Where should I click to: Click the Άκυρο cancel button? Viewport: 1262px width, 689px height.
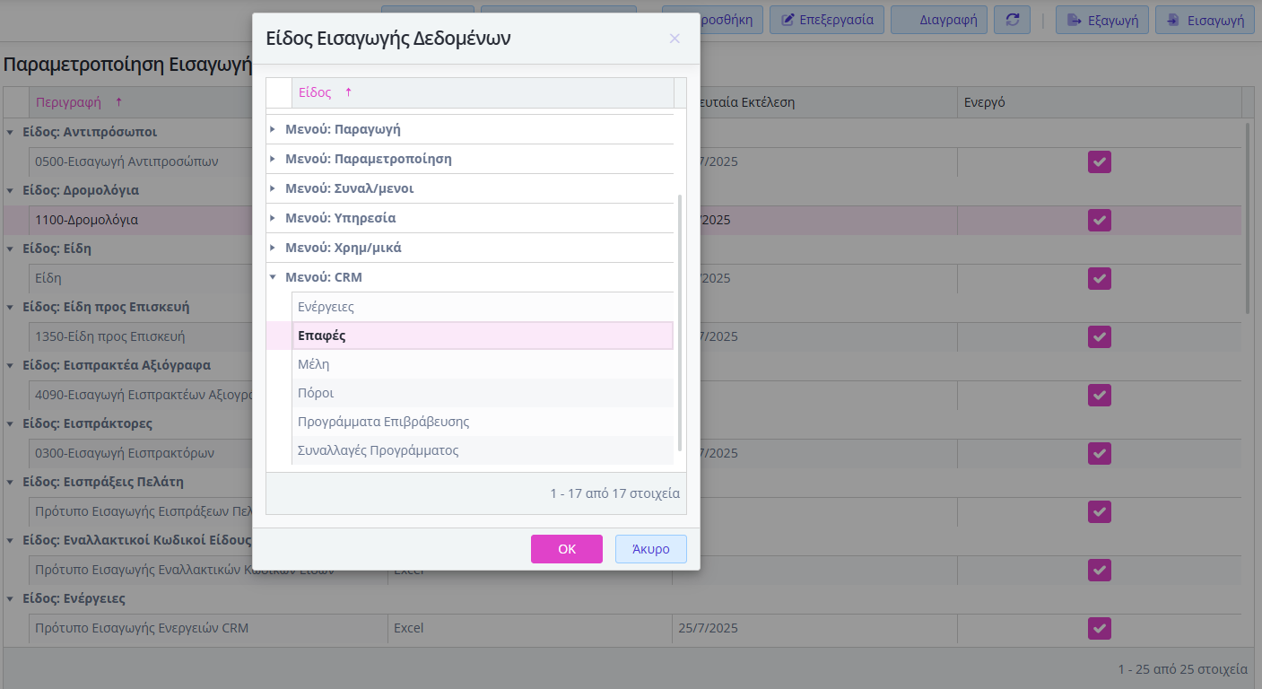(650, 549)
